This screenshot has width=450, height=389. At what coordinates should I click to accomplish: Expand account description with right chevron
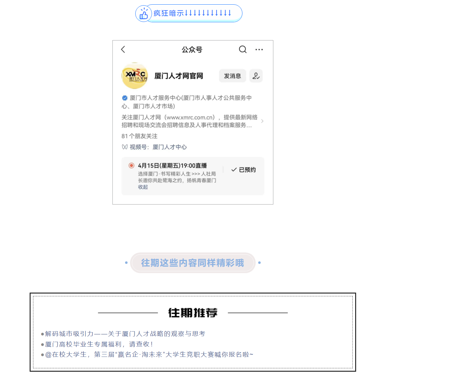click(262, 121)
